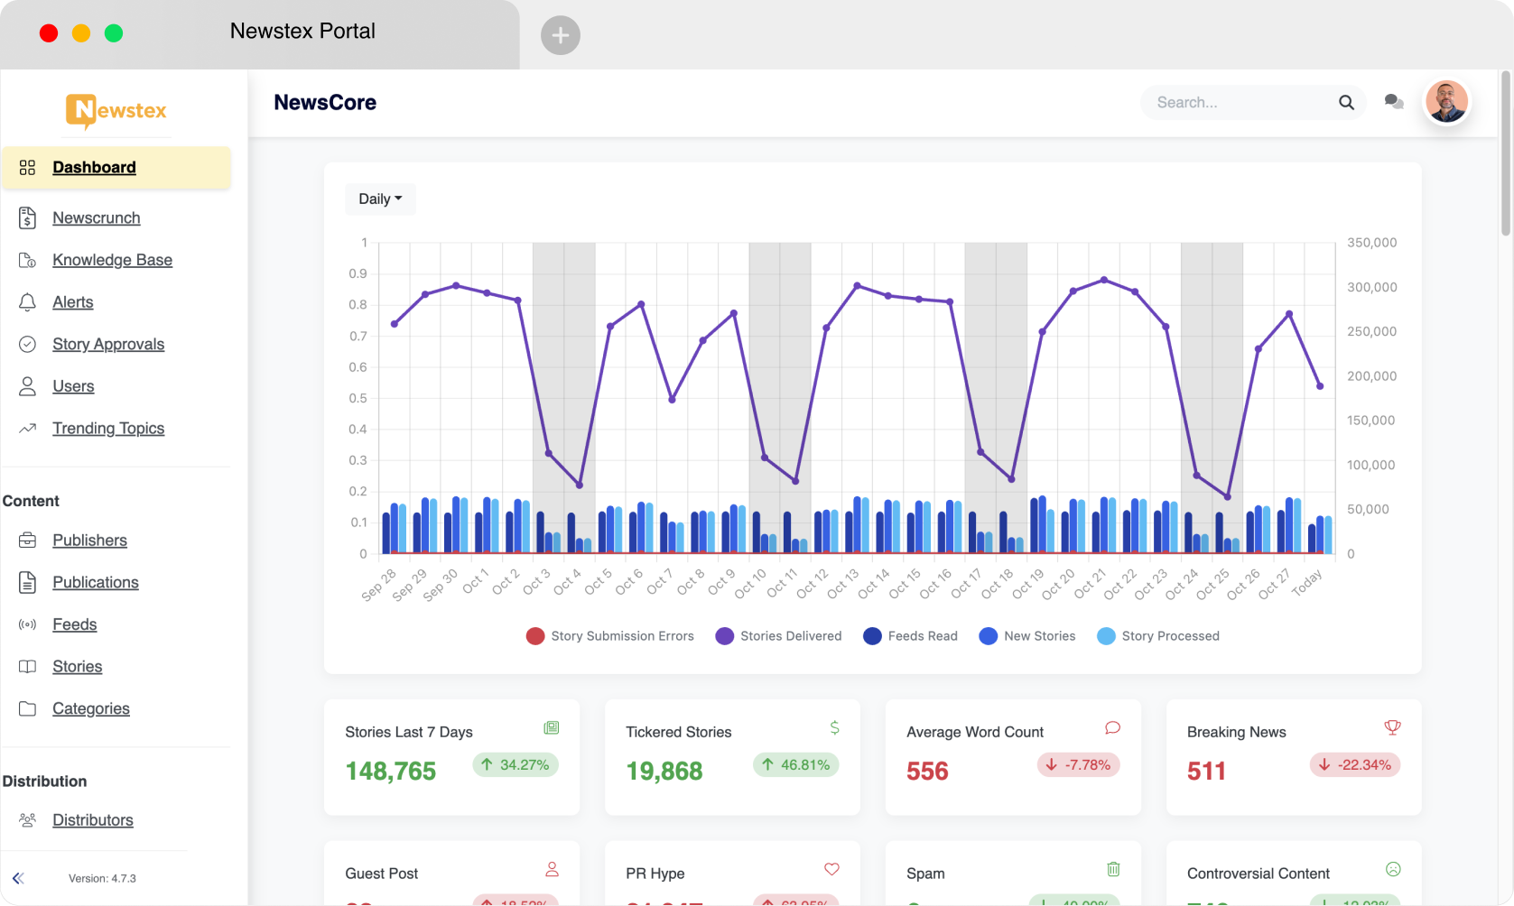The image size is (1514, 906).
Task: Open the Publishers link
Action: click(89, 541)
